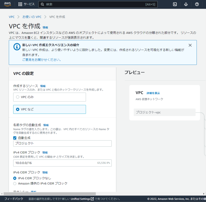Open the サービス grid menu
Screen dimensions: 206x202
[x=20, y=4]
